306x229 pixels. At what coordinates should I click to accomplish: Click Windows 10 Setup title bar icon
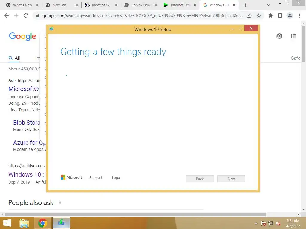(x=51, y=29)
